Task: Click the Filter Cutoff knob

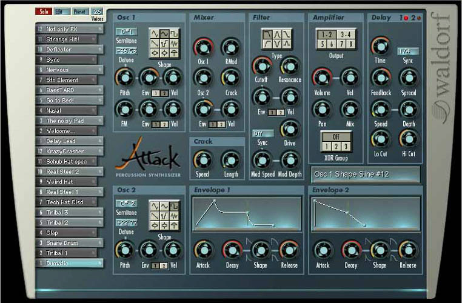Action: click(x=262, y=65)
